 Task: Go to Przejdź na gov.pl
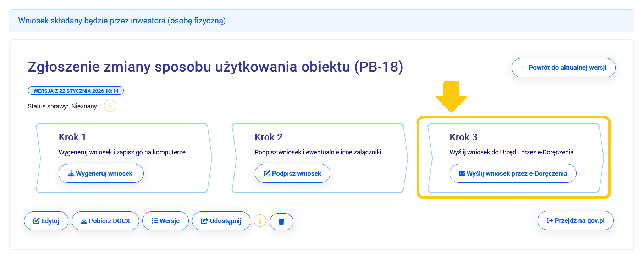pos(575,221)
